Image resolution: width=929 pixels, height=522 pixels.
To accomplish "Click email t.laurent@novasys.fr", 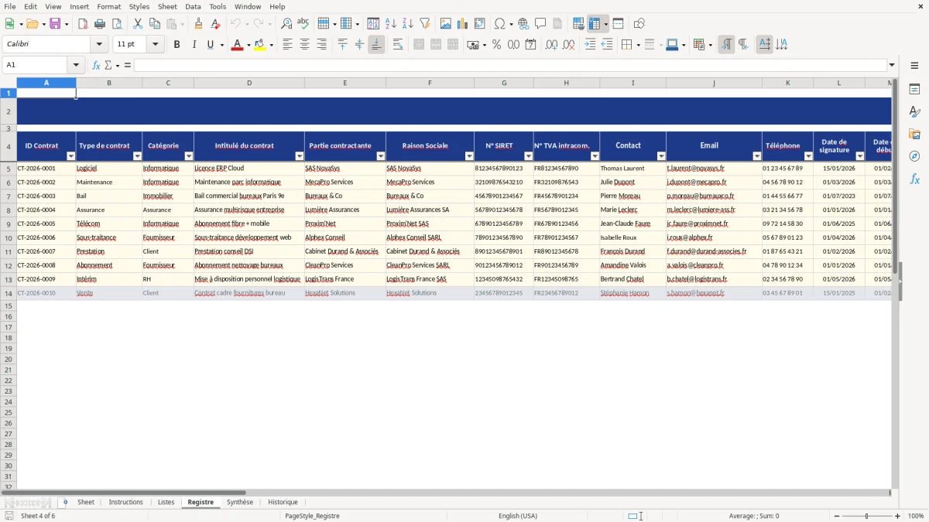I will pyautogui.click(x=695, y=169).
